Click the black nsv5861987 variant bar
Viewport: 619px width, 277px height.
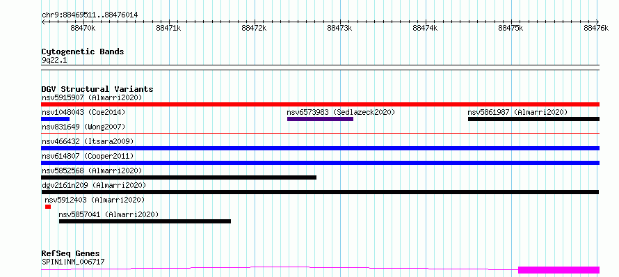533,119
